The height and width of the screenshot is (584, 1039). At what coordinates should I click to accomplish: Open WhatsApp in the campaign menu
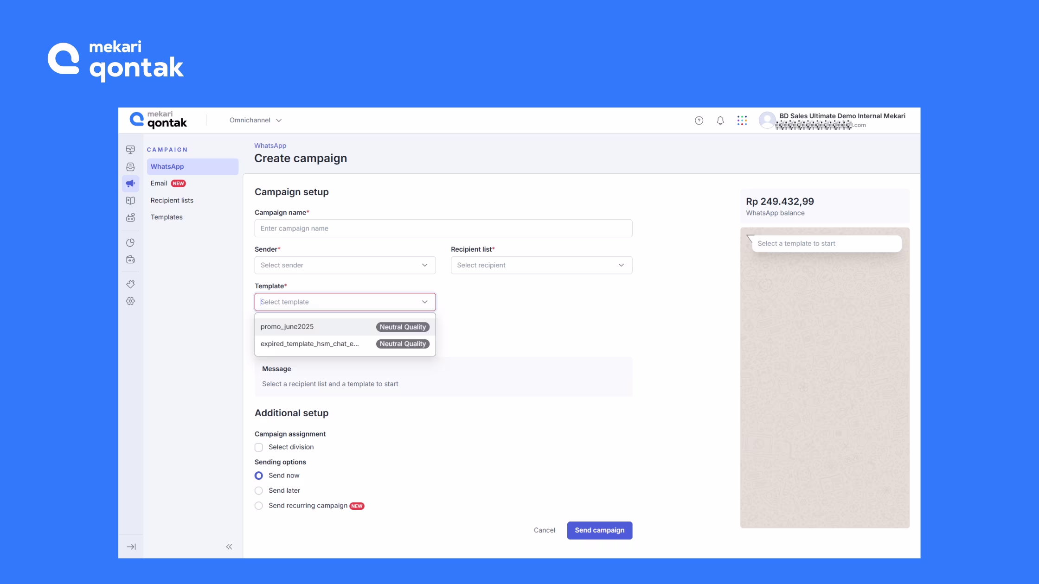(192, 166)
